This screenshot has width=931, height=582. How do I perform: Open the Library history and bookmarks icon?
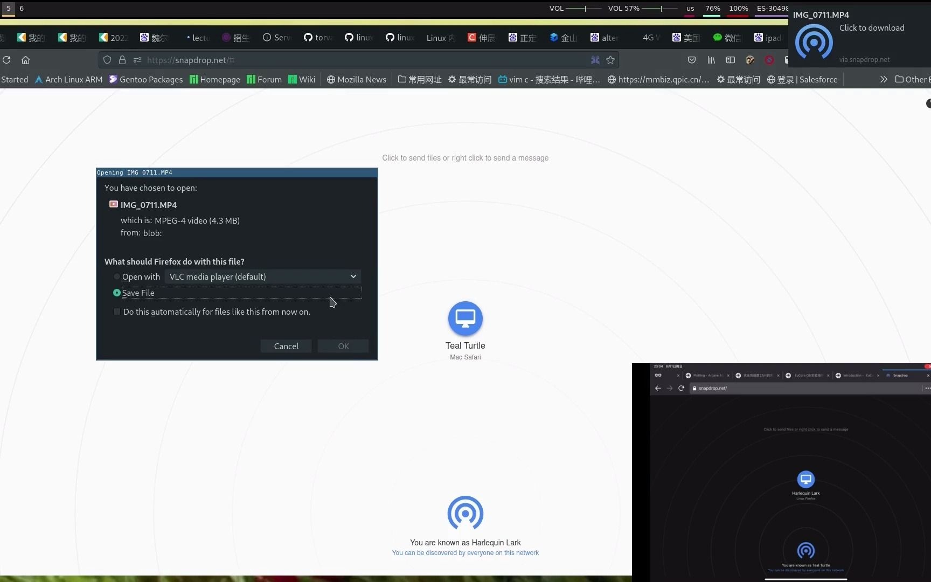pos(711,60)
